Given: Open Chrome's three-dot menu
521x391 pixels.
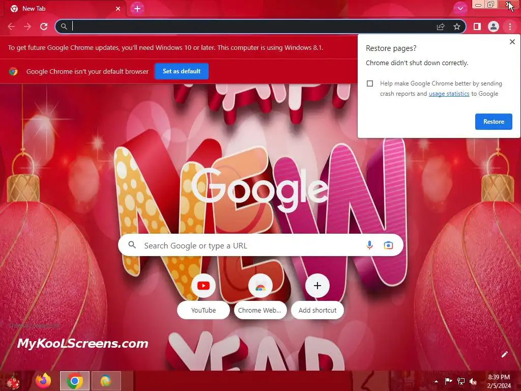Looking at the screenshot, I should 510,26.
